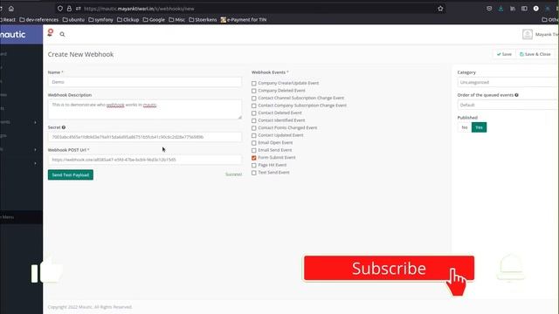559x314 pixels.
Task: Open the Misc bookmark folder
Action: coord(176,19)
